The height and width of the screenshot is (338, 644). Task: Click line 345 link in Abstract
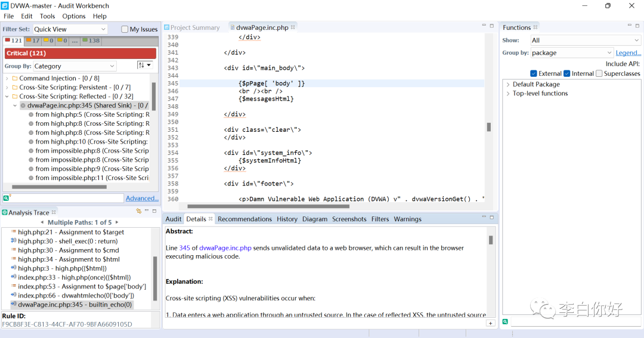[184, 247]
